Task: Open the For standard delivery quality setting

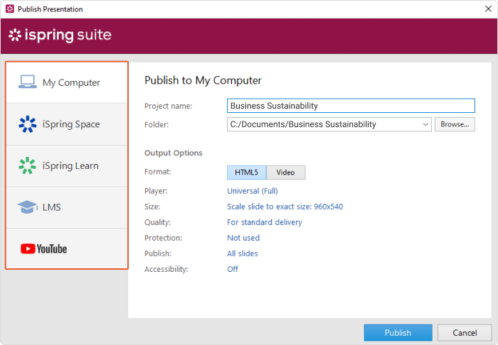Action: pyautogui.click(x=264, y=222)
